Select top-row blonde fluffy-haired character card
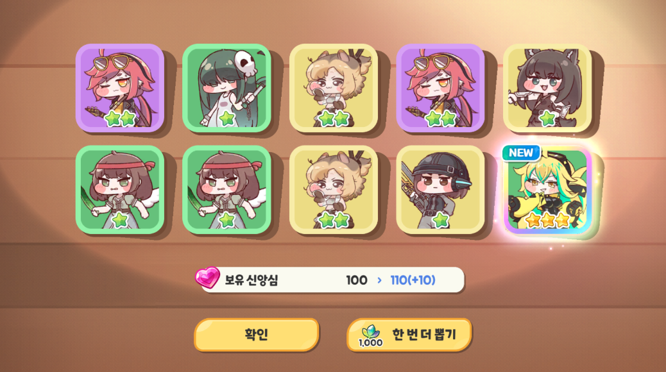Viewport: 666px width, 372px height. click(334, 88)
